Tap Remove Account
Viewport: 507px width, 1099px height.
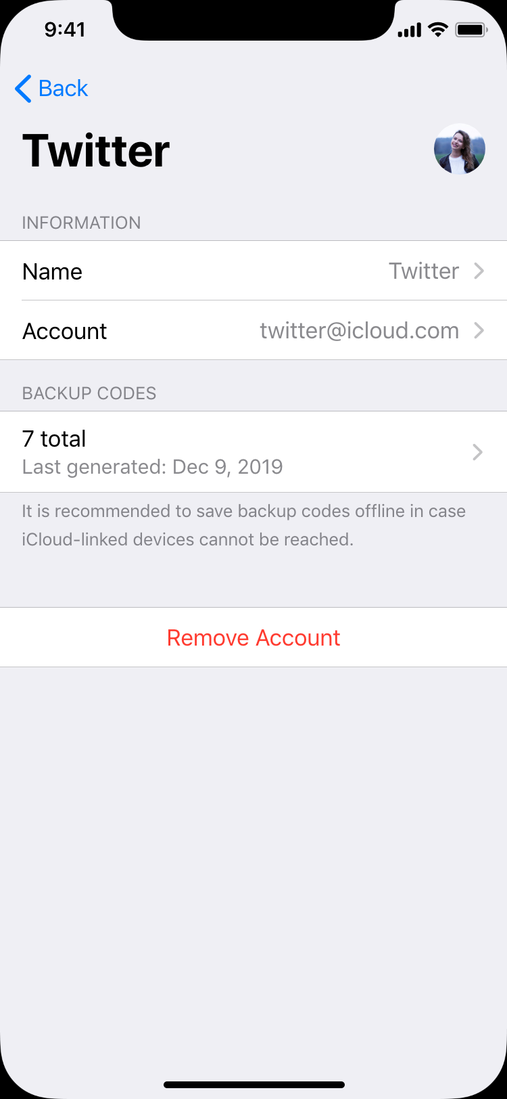pos(254,637)
